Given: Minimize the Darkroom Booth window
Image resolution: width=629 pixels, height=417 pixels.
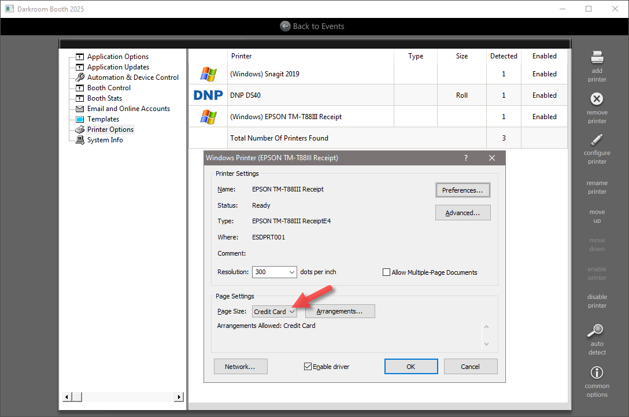Looking at the screenshot, I should pyautogui.click(x=563, y=9).
